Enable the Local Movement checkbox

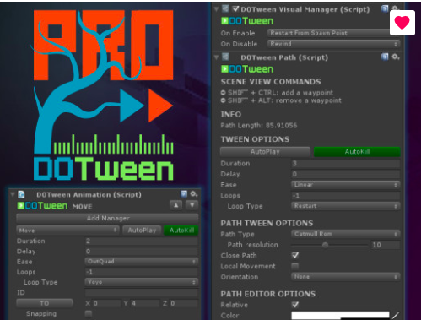295,266
